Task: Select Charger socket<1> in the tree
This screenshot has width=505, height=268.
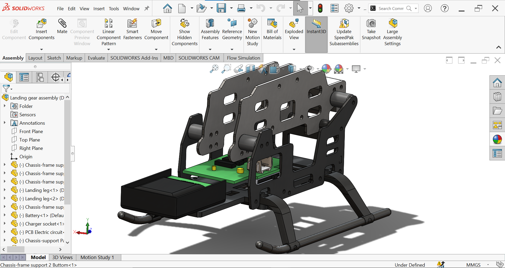Action: (x=42, y=224)
